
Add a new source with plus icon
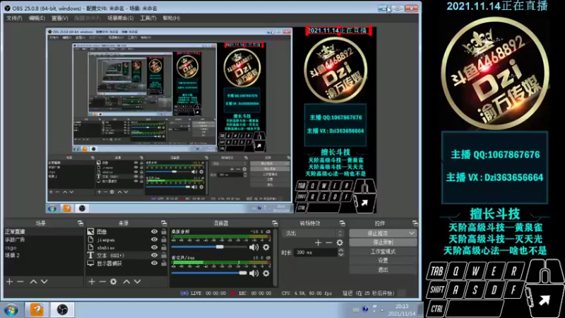coord(92,281)
